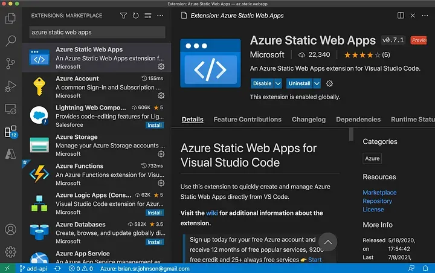Refresh the extensions list
This screenshot has width=435, height=273.
coord(135,16)
